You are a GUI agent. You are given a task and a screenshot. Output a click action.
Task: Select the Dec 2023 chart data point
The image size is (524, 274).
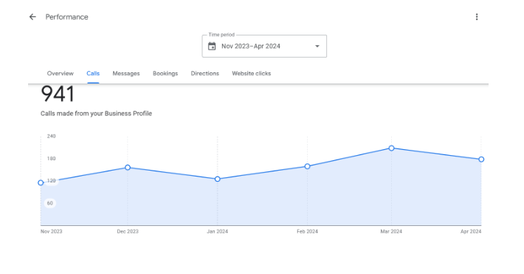[128, 167]
